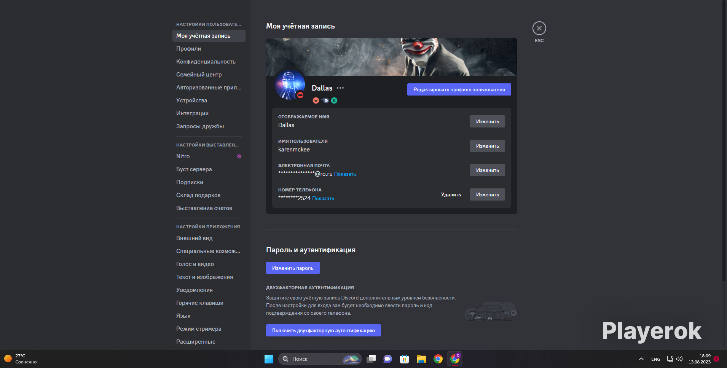Go to 'Буст сервера' settings
This screenshot has width=727, height=368.
209,169
